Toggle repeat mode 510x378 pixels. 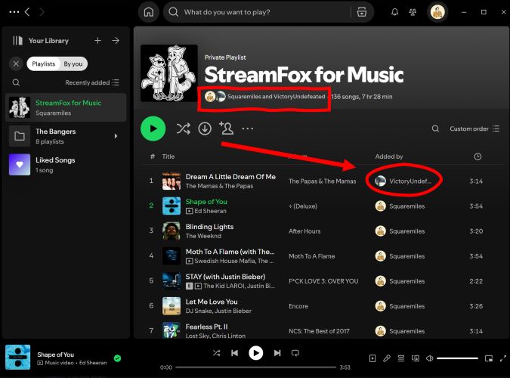[x=295, y=353]
